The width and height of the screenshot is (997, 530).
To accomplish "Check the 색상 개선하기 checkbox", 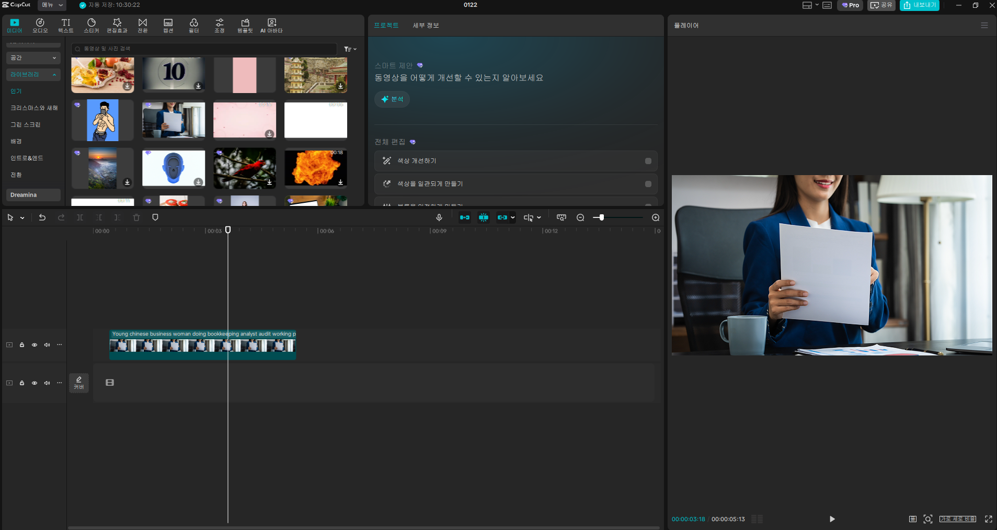I will click(x=648, y=161).
